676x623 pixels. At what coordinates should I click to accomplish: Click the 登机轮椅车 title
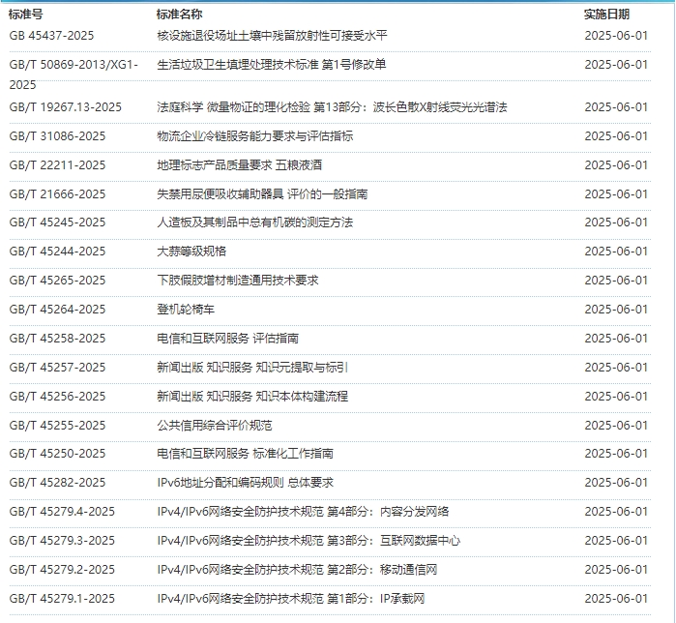pyautogui.click(x=186, y=310)
